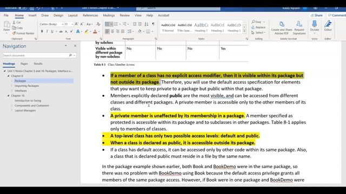Open Navigation pane options arrow
The height and width of the screenshot is (194, 346).
(65, 46)
